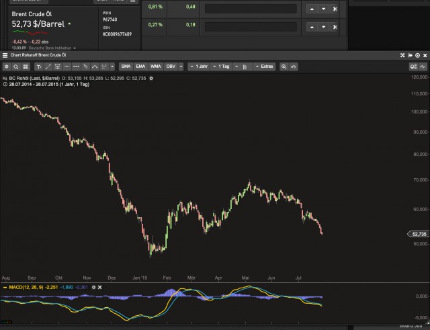
Task: Open the Extras dropdown menu
Action: pos(264,67)
